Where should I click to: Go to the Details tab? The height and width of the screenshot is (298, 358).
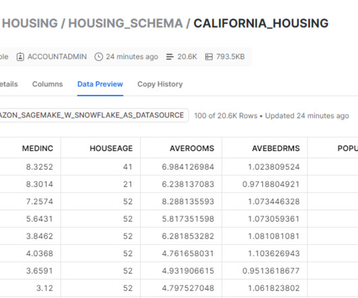click(x=9, y=84)
